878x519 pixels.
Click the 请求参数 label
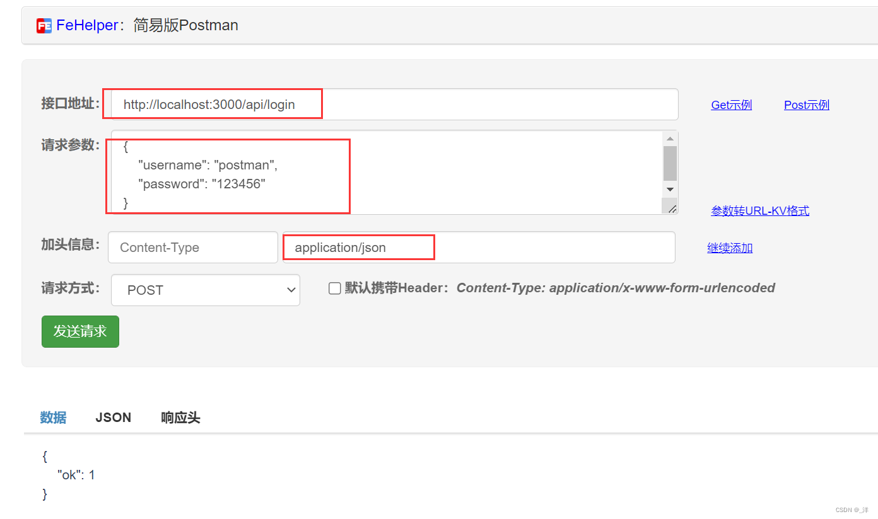click(x=71, y=145)
